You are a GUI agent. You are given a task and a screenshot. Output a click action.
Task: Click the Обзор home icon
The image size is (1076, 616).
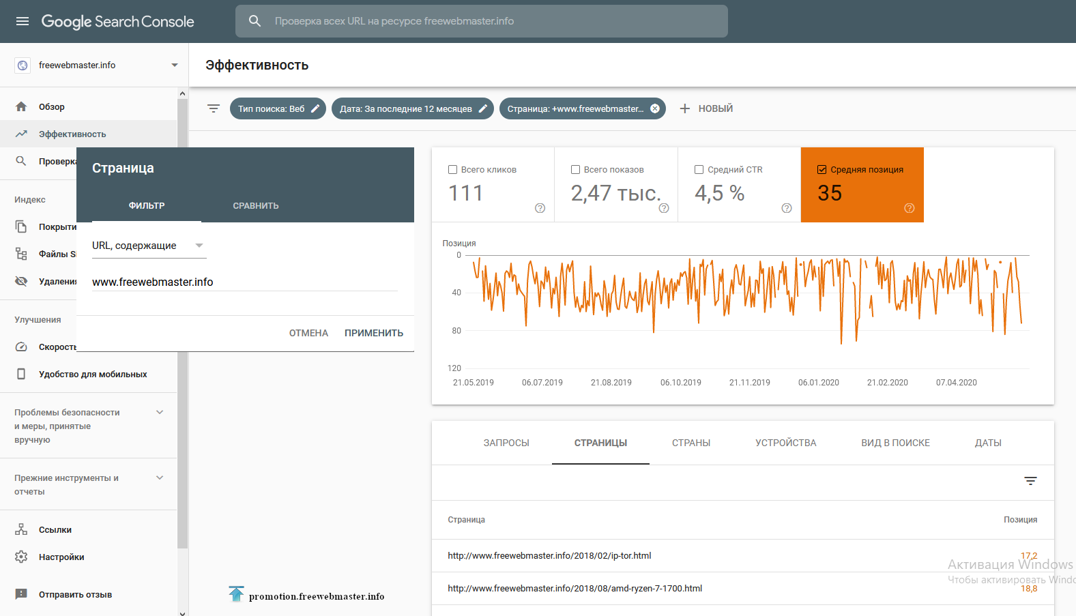coord(21,106)
